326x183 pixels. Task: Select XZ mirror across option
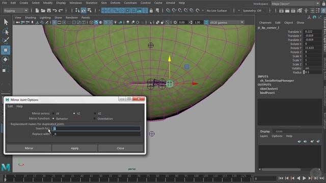tap(95, 113)
